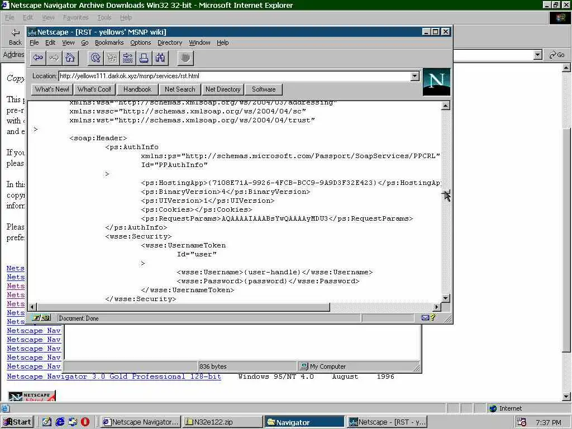
Task: Open Netscape's Go menu
Action: 85,42
